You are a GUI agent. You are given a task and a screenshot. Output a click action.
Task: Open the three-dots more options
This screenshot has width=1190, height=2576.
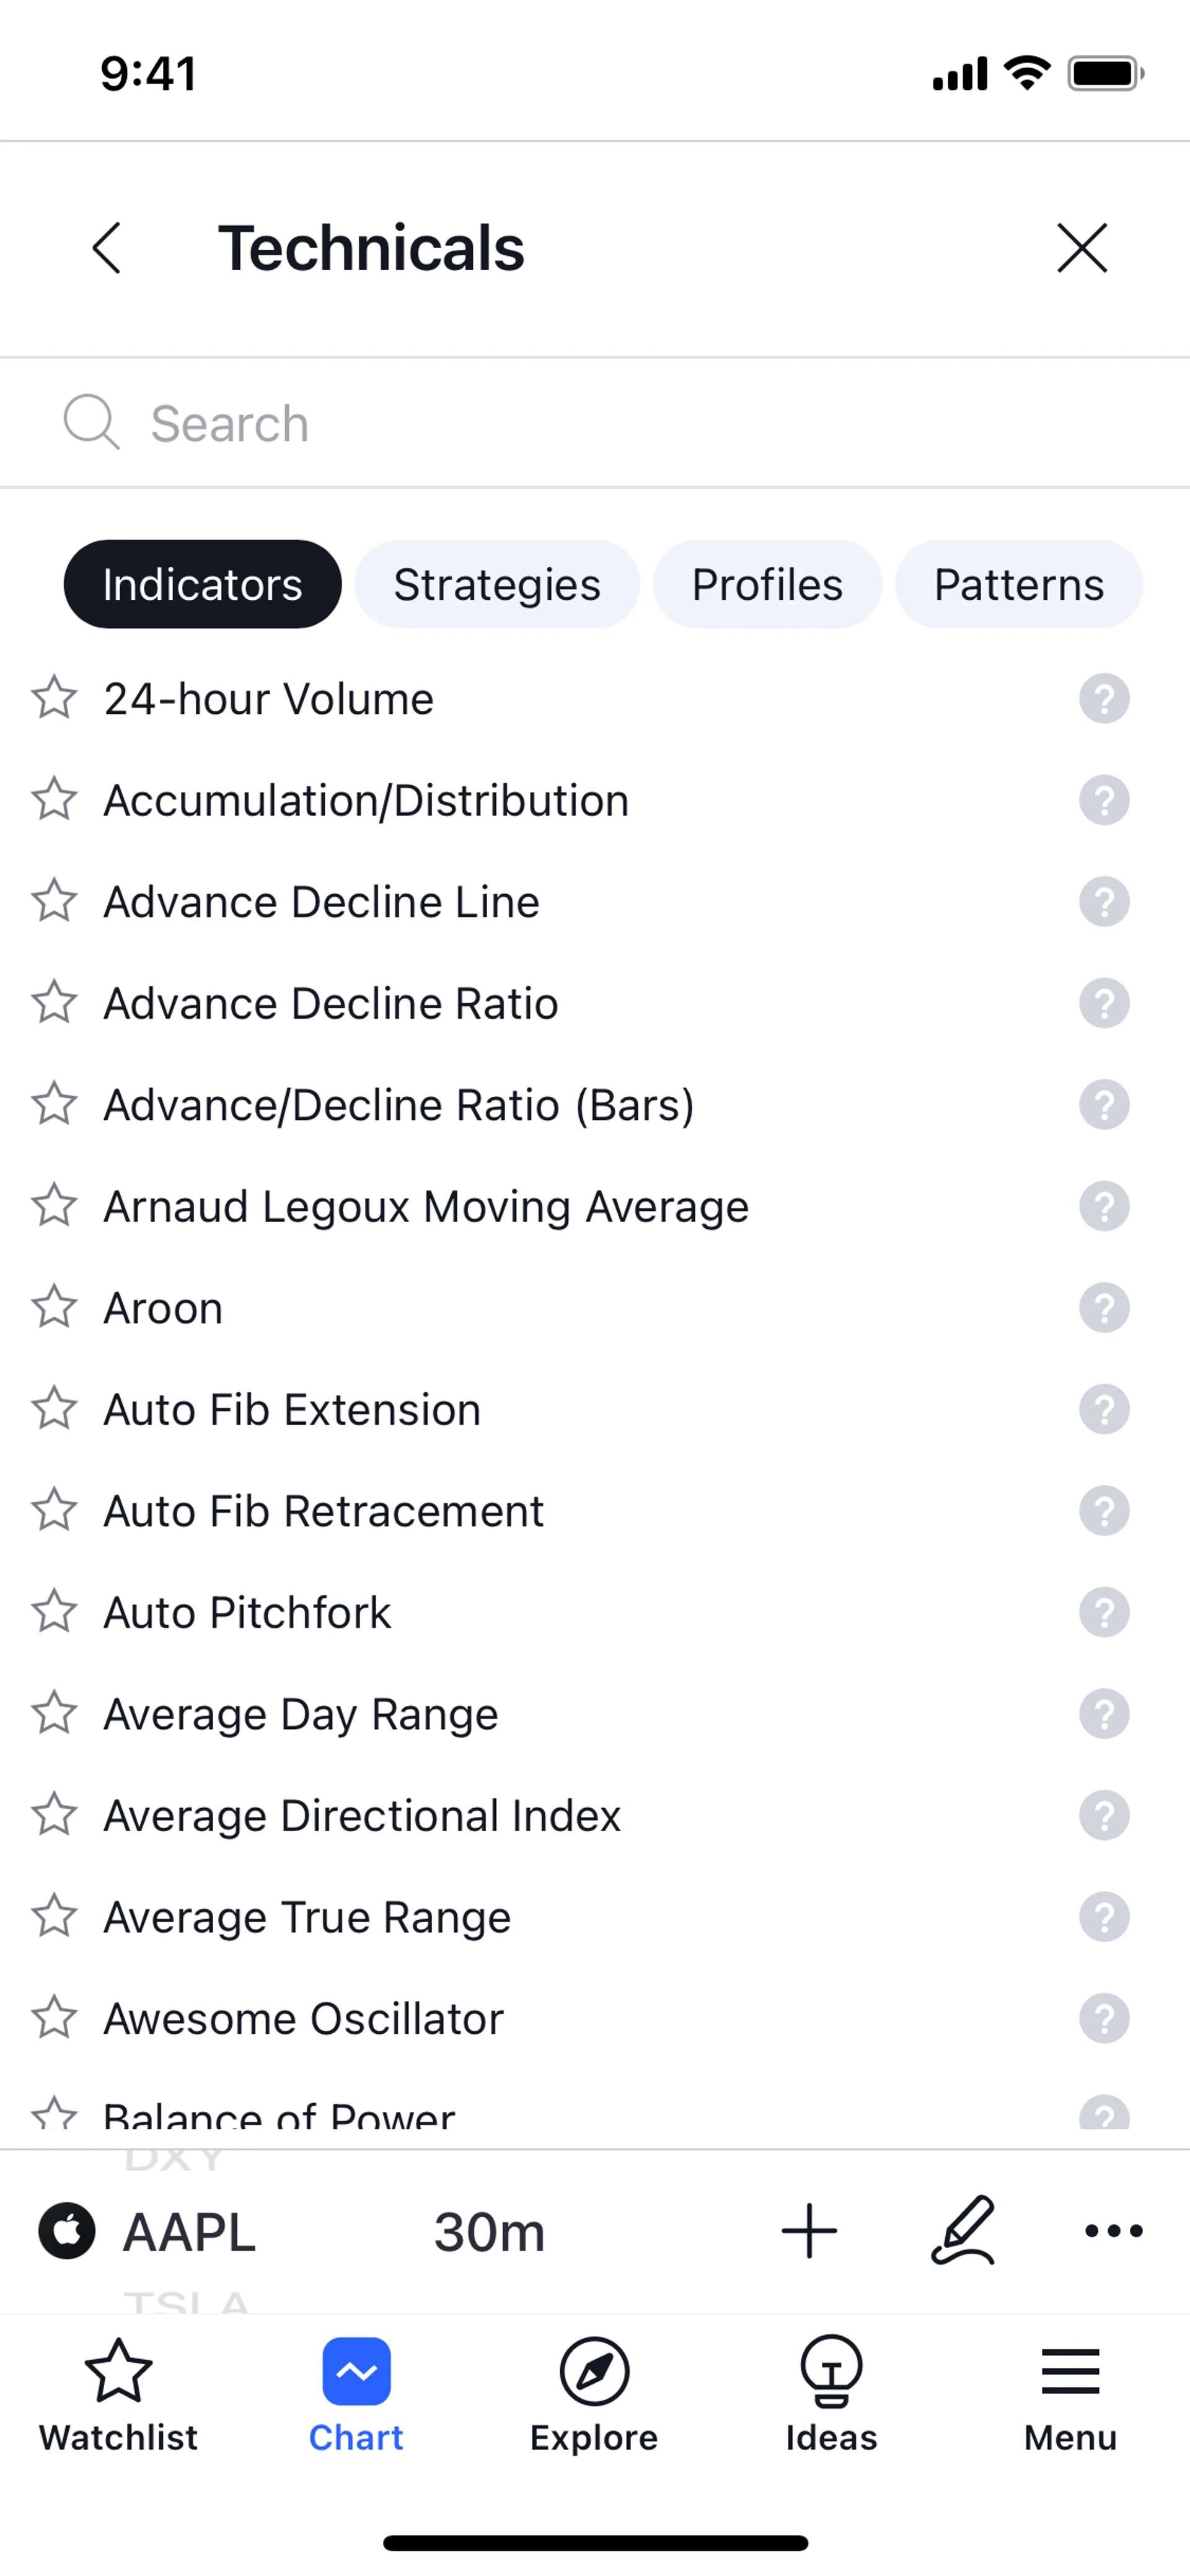[1113, 2231]
